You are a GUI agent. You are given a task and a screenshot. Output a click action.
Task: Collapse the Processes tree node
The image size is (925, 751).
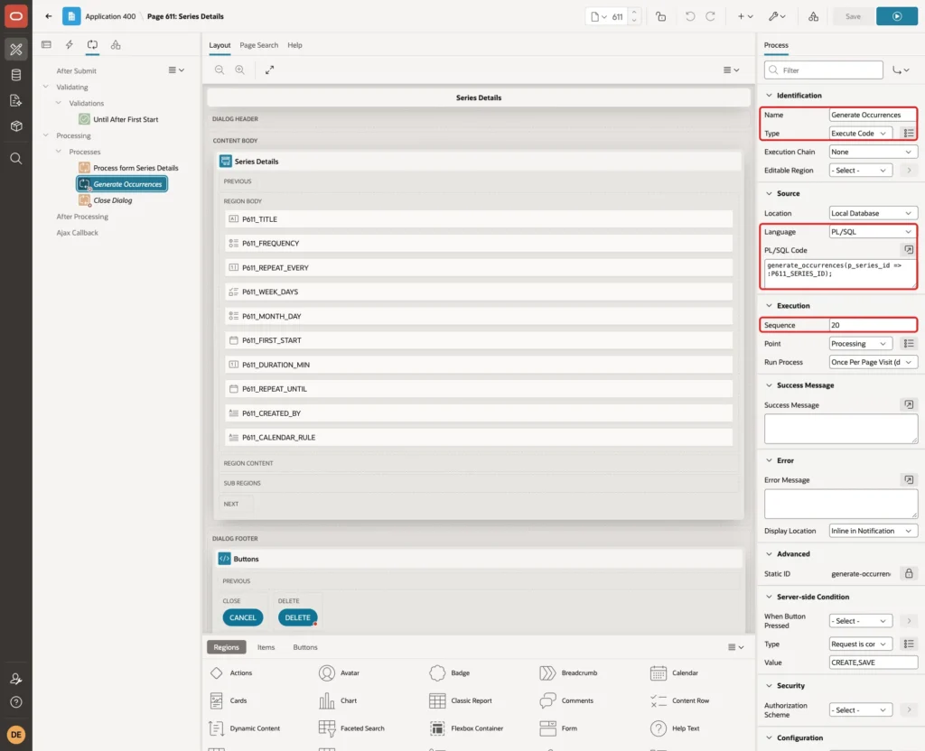pos(59,152)
